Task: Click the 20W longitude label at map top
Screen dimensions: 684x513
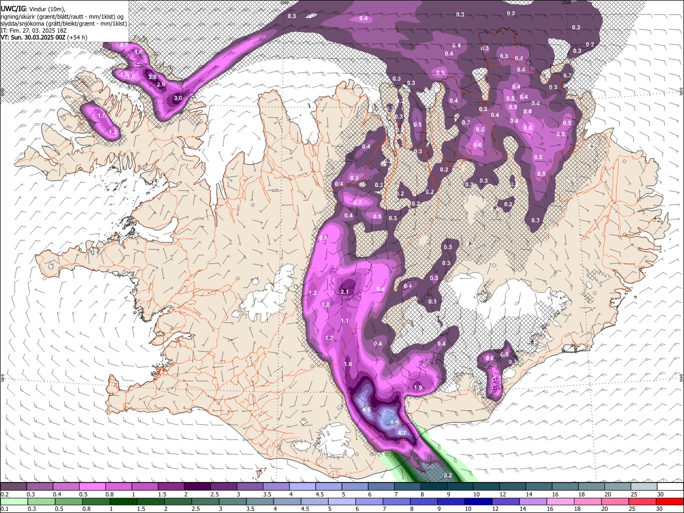Action: (x=284, y=3)
